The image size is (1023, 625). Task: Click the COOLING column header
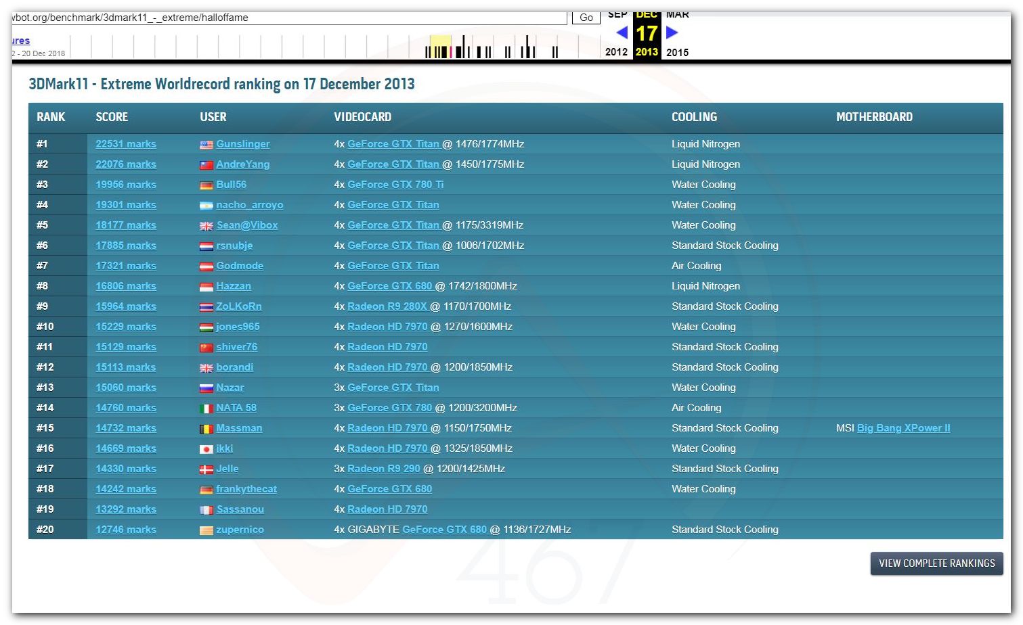[x=694, y=117]
